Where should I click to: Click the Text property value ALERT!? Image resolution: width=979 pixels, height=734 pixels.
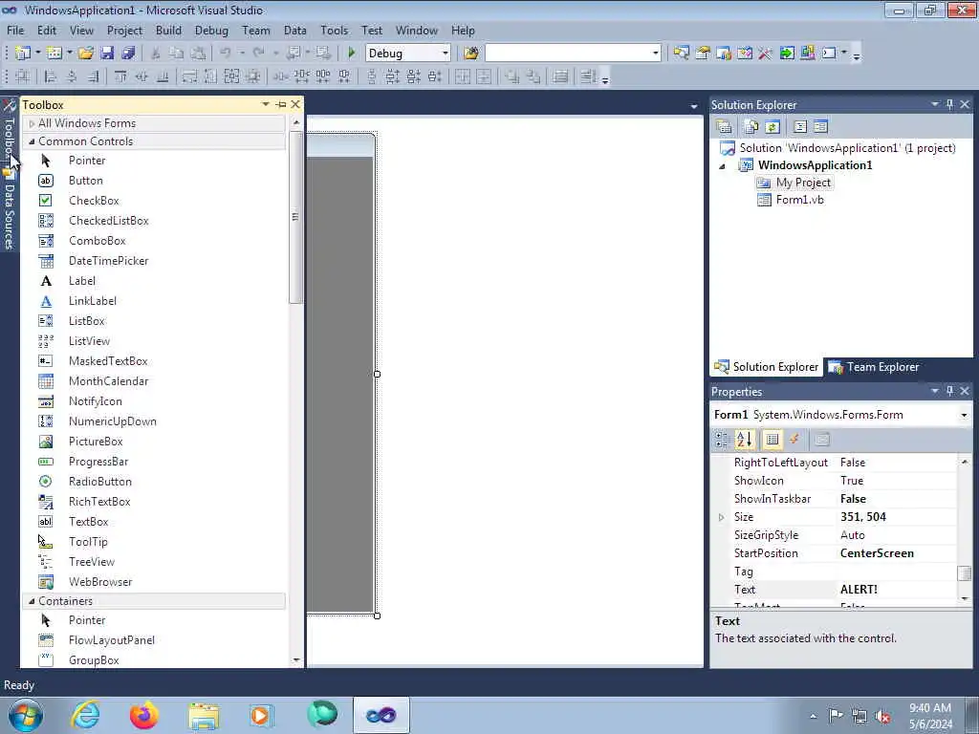(859, 589)
